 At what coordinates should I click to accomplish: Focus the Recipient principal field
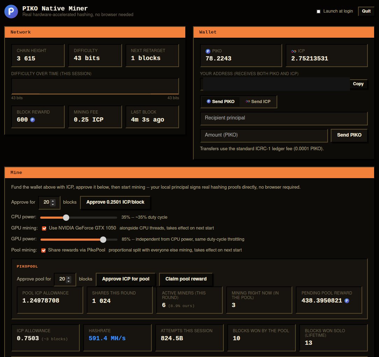(x=284, y=118)
